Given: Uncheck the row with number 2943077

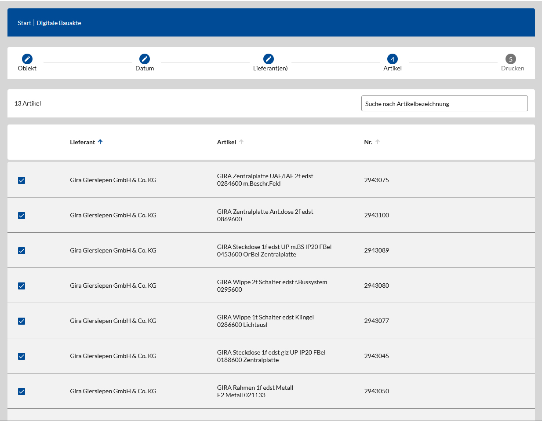Looking at the screenshot, I should pyautogui.click(x=22, y=321).
